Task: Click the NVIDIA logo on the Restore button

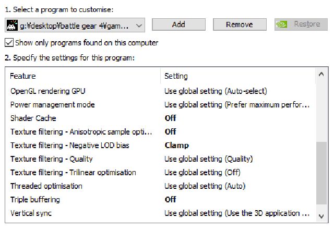Action: point(282,25)
